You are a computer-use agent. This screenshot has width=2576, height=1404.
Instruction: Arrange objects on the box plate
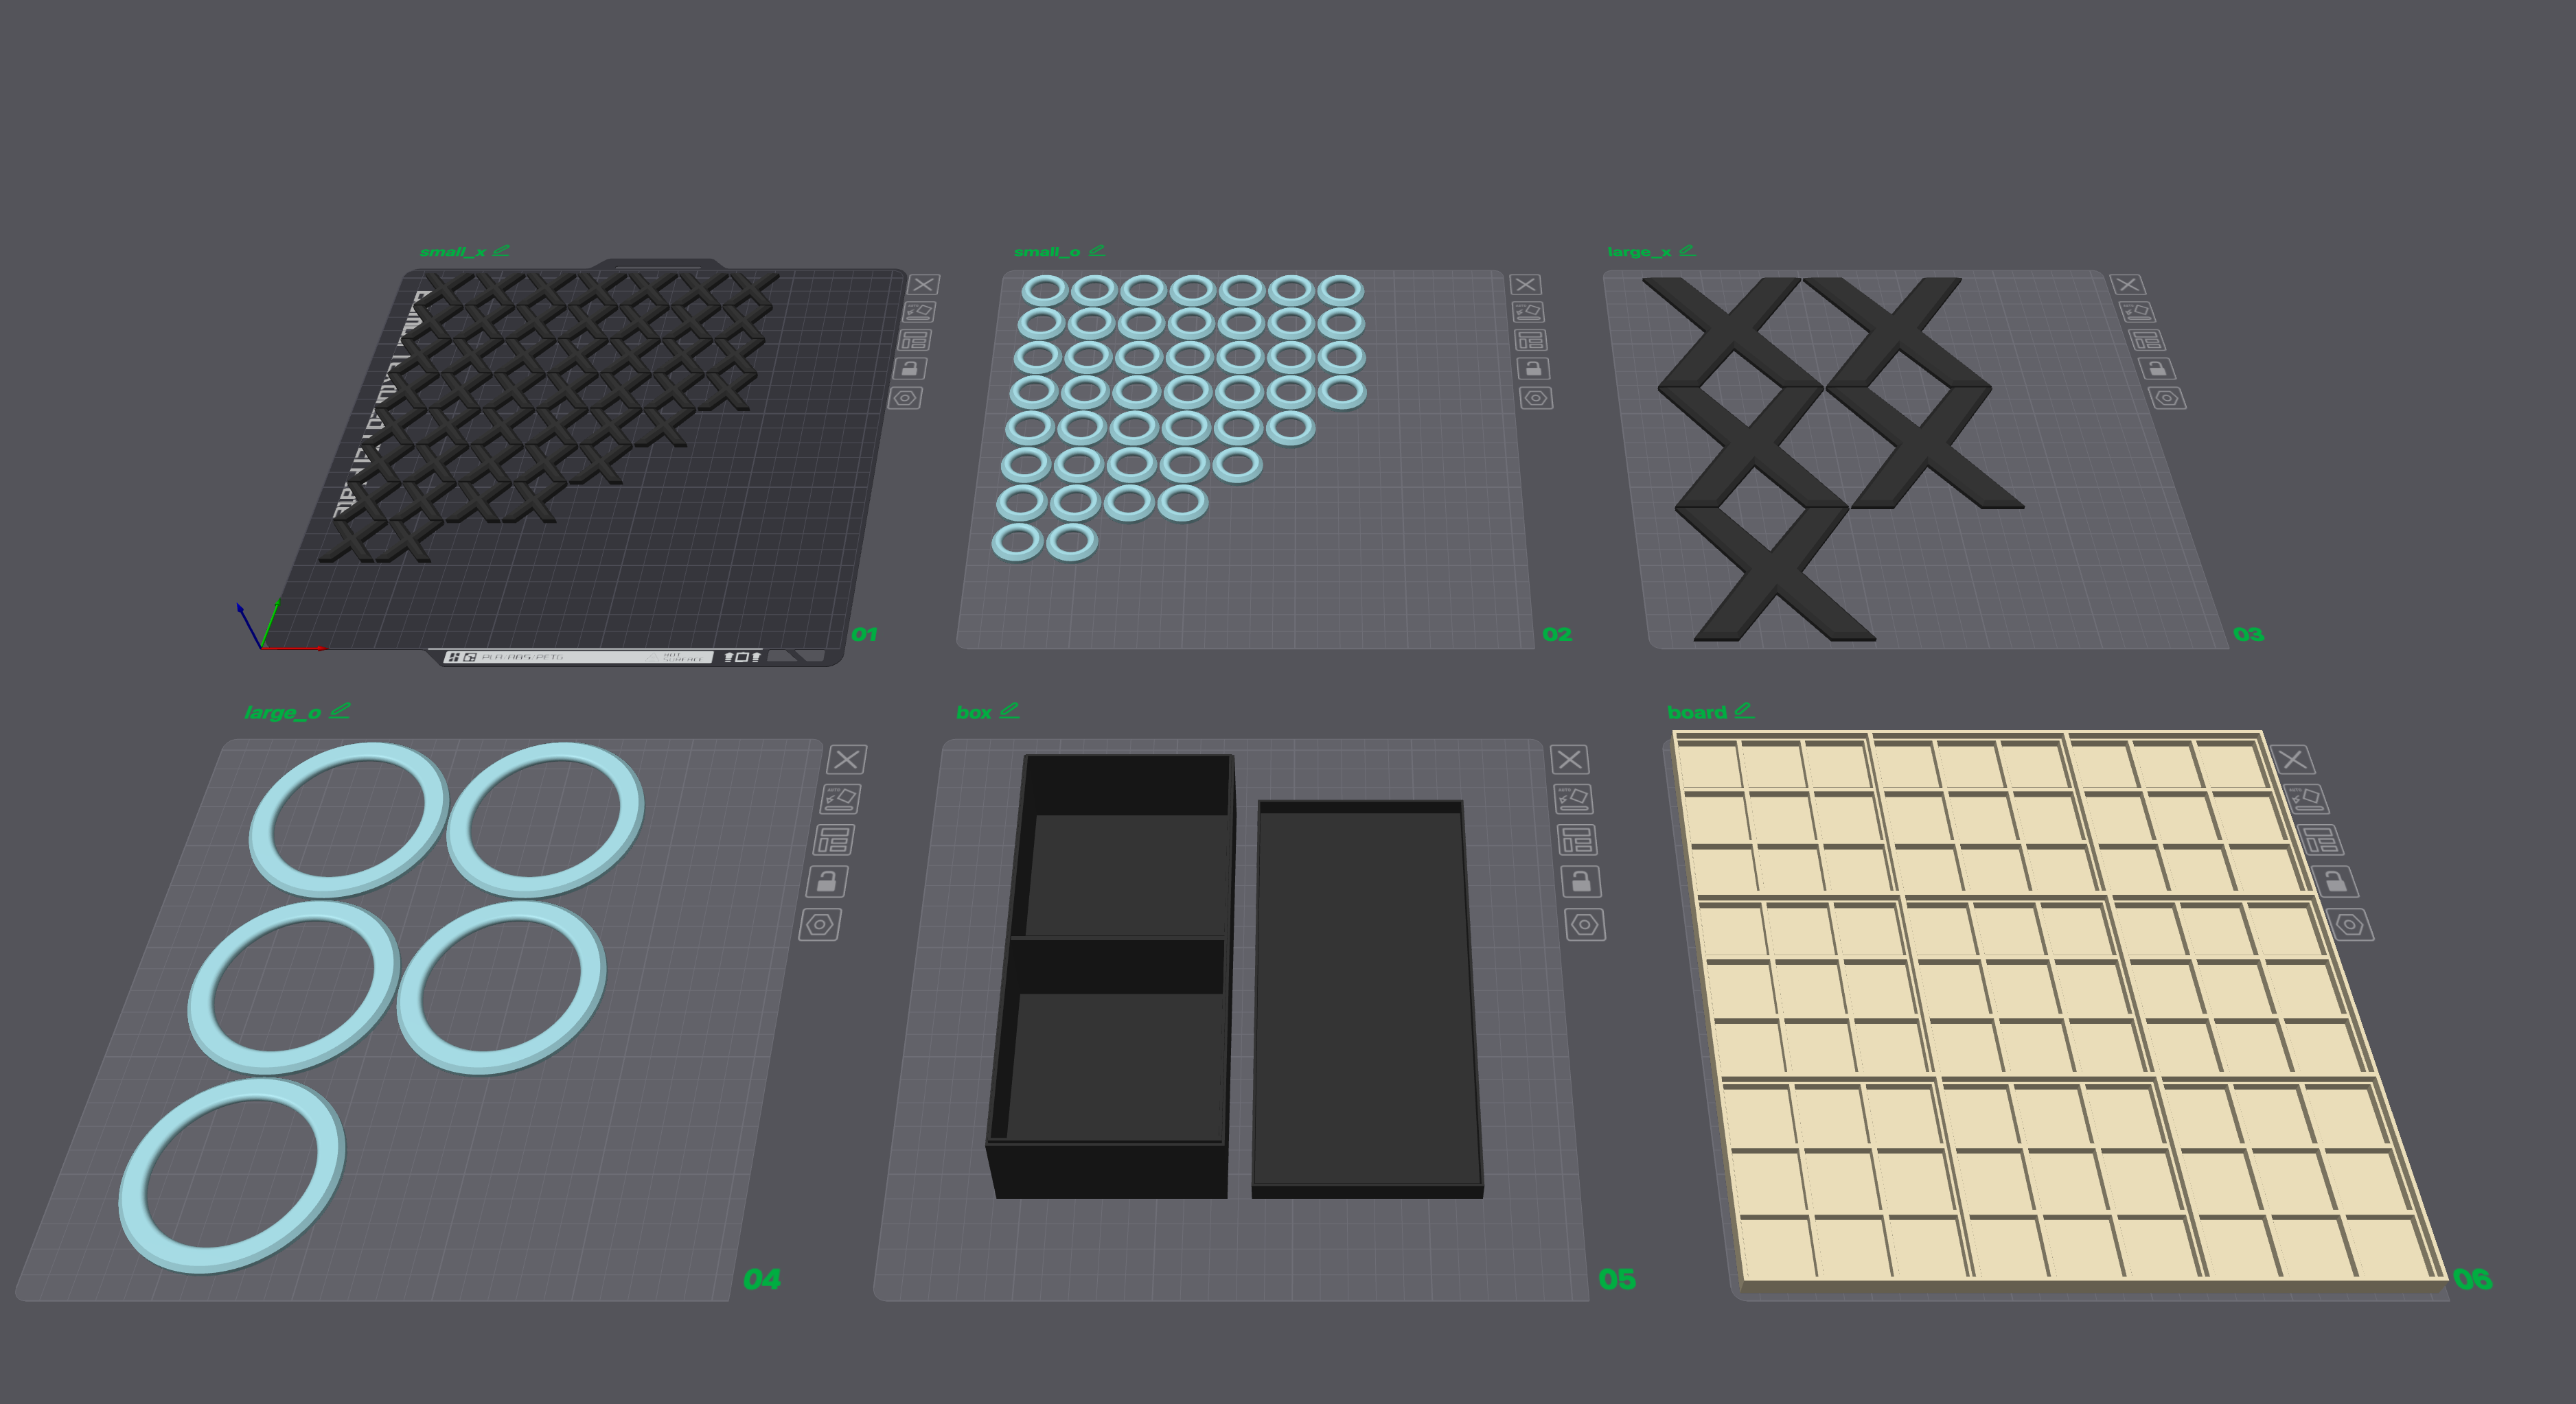coord(1577,841)
